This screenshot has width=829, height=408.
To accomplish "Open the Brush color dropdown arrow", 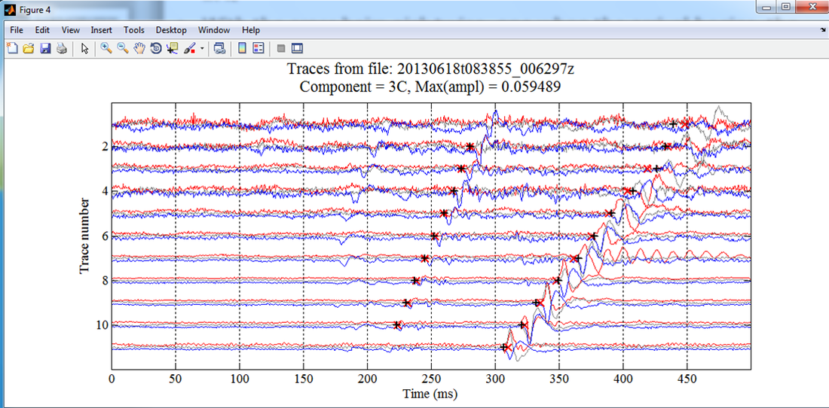I will pos(201,49).
